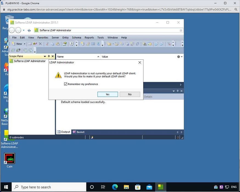The width and height of the screenshot is (240, 192).
Task: Click the favorites star in address bar
Action: tap(181, 30)
